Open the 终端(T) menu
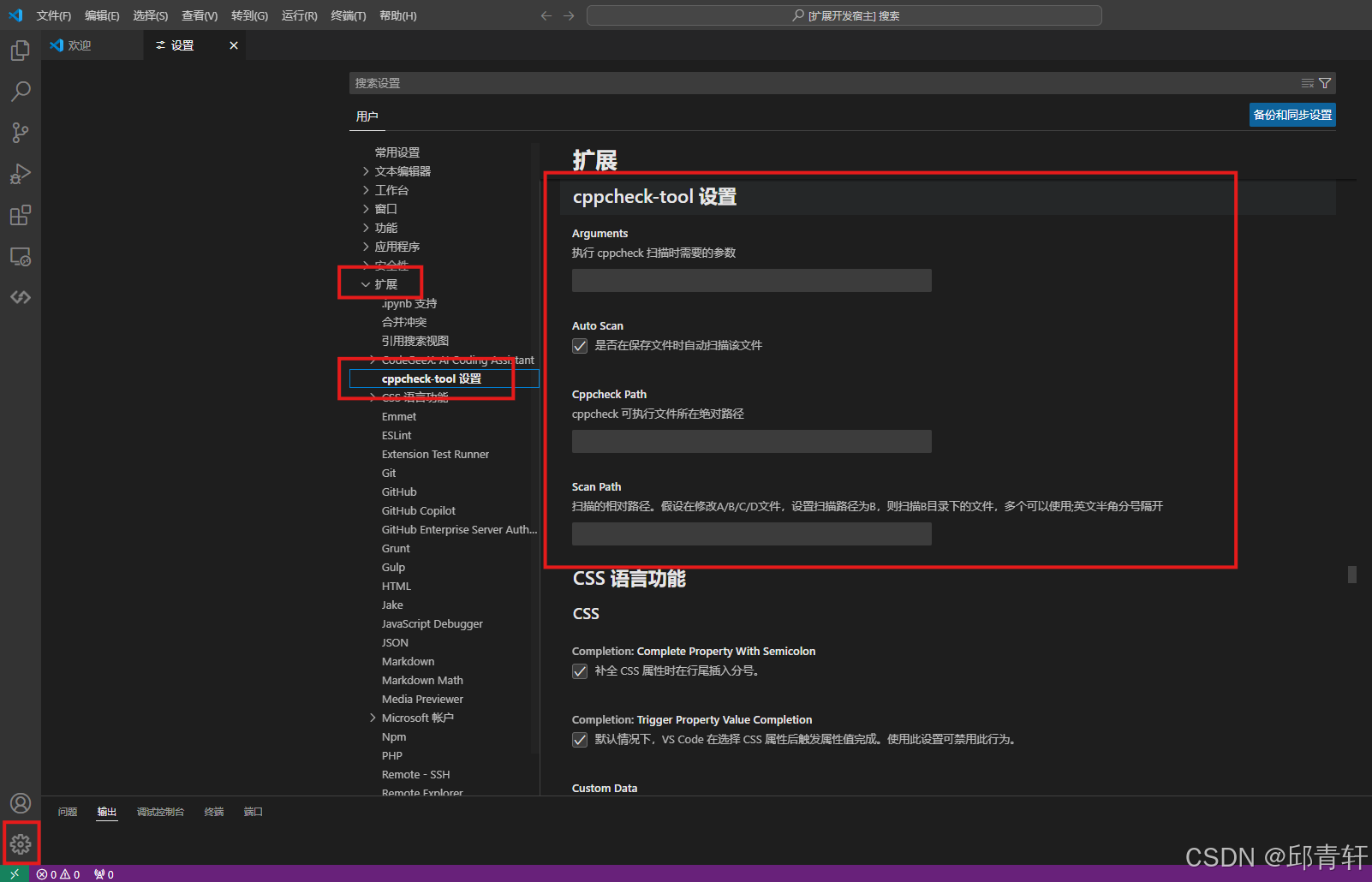The height and width of the screenshot is (882, 1372). pyautogui.click(x=348, y=15)
